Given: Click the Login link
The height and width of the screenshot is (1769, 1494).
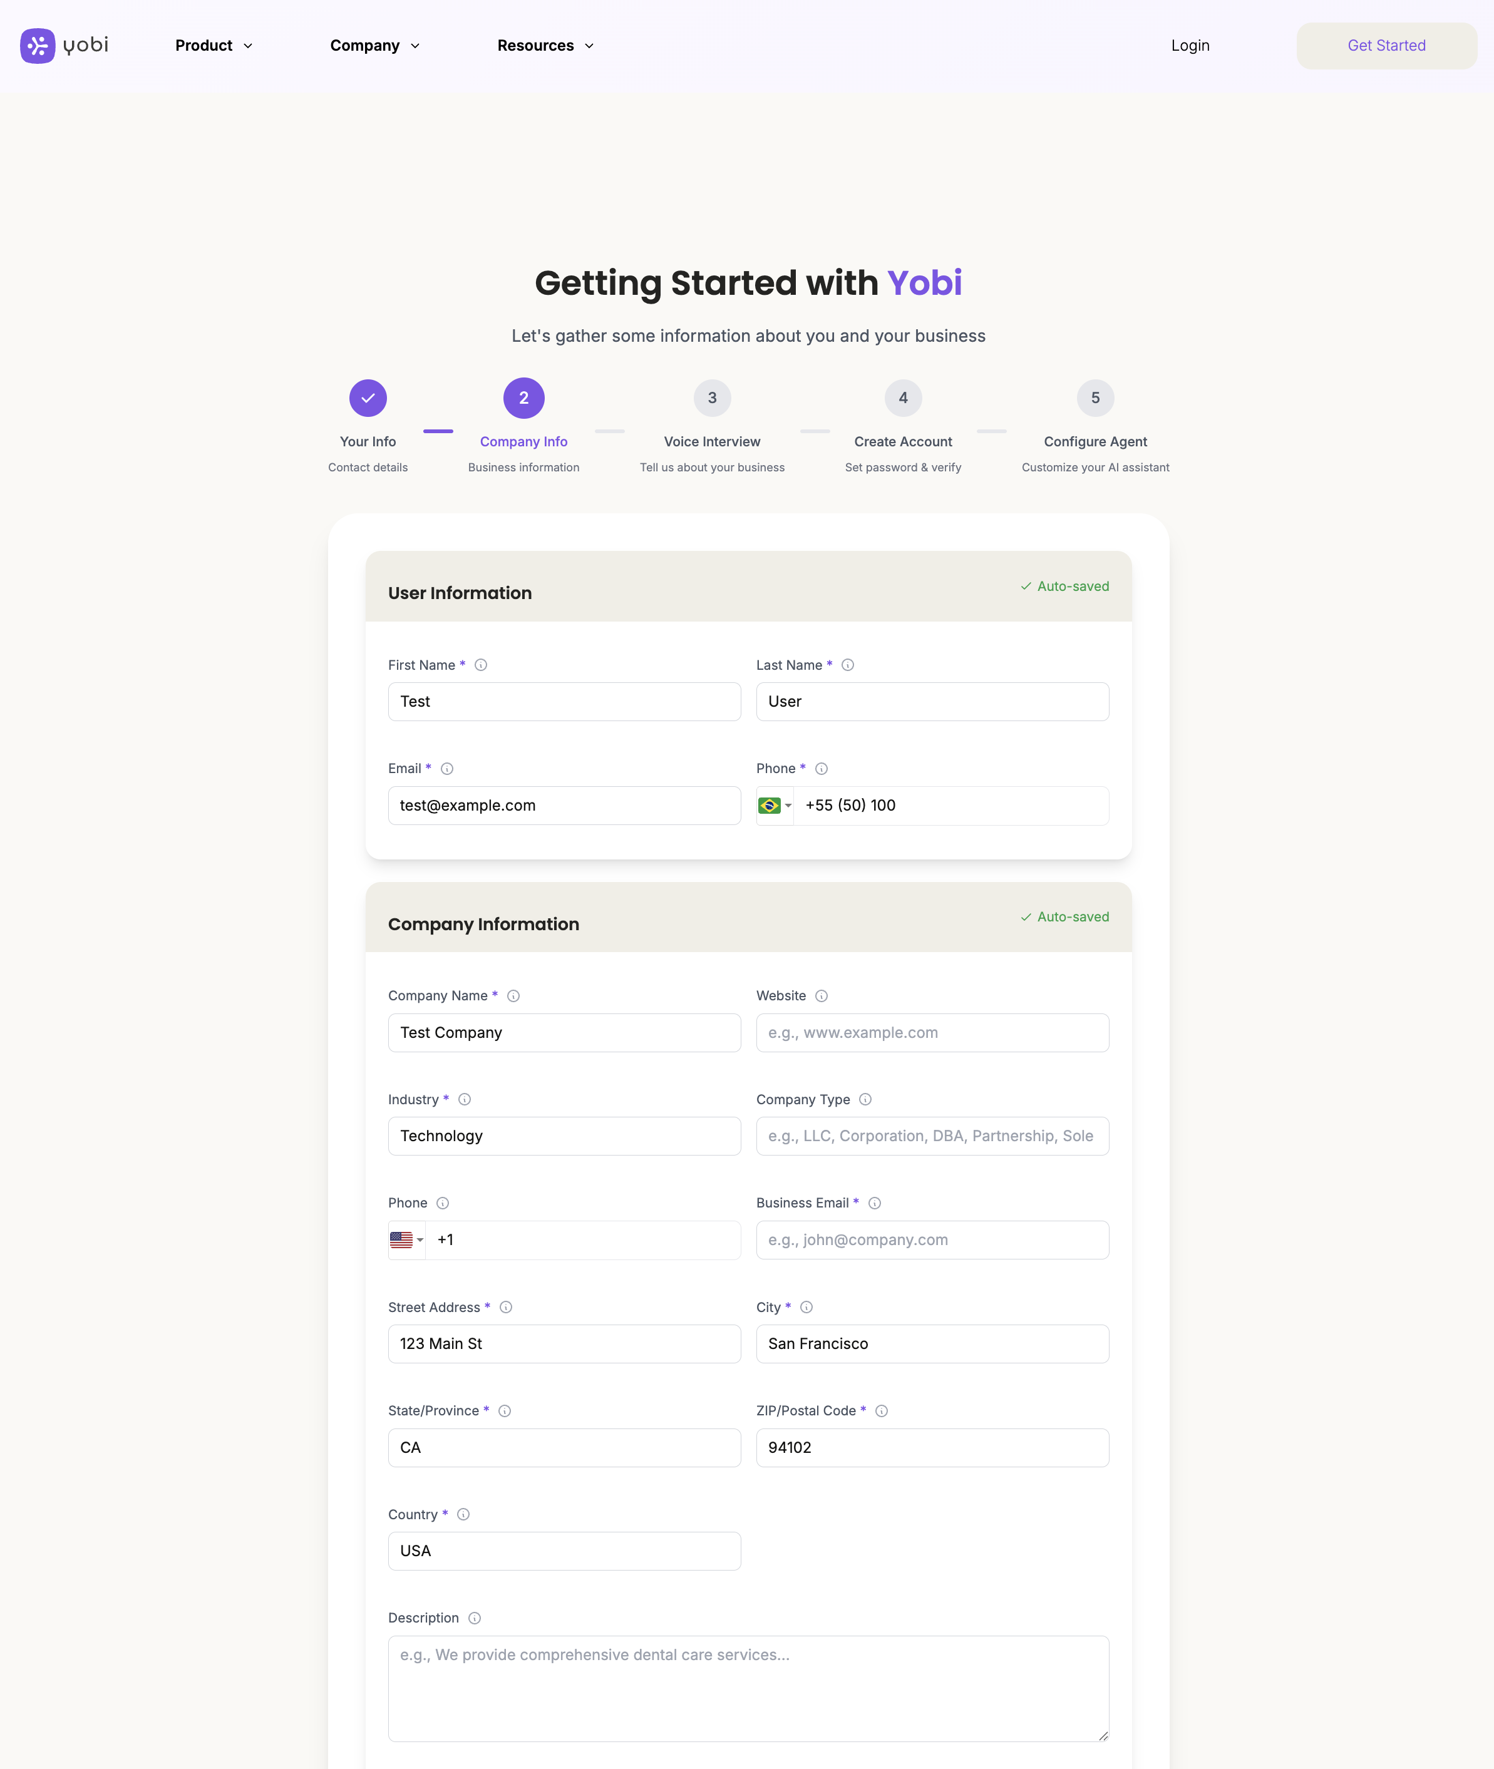Looking at the screenshot, I should coord(1190,46).
